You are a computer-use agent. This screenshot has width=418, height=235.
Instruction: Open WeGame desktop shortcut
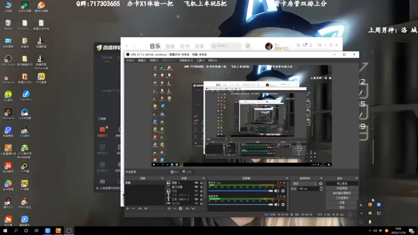(8, 114)
